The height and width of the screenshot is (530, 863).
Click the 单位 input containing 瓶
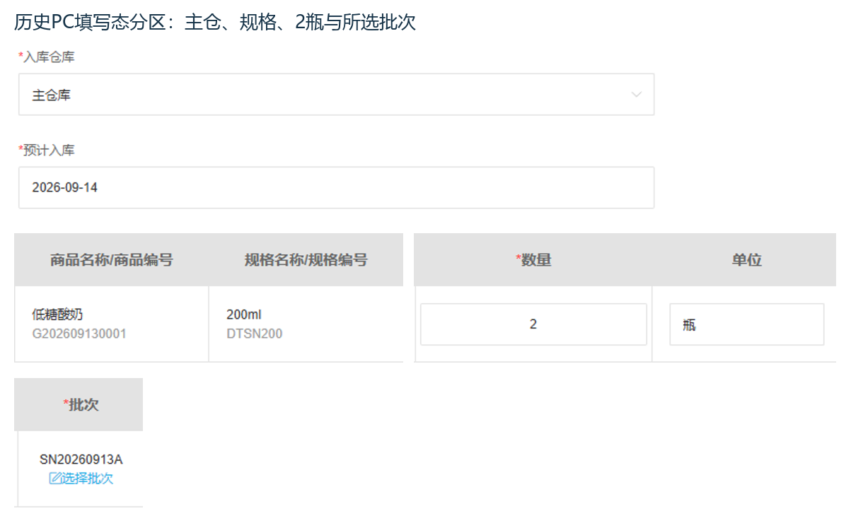[x=747, y=324]
